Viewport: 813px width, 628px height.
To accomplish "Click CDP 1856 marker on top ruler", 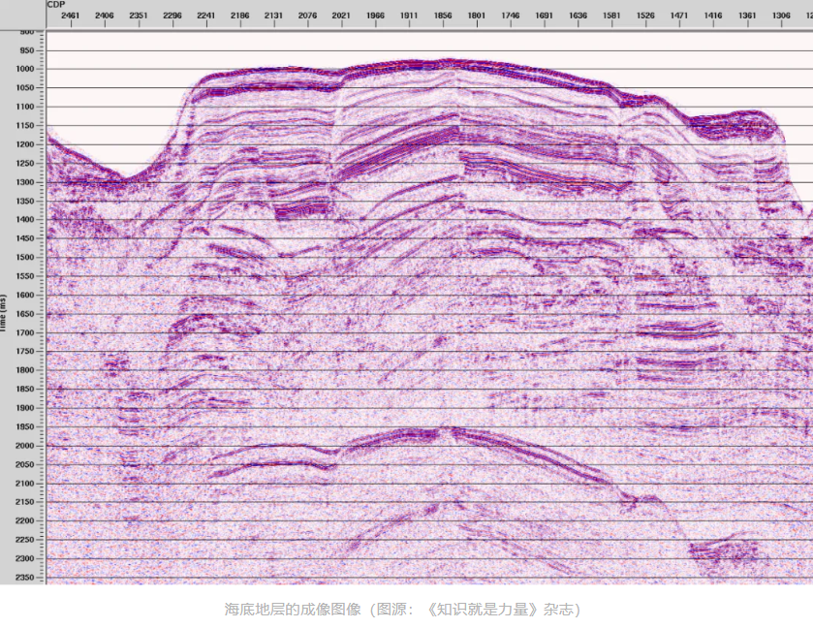I will (443, 16).
